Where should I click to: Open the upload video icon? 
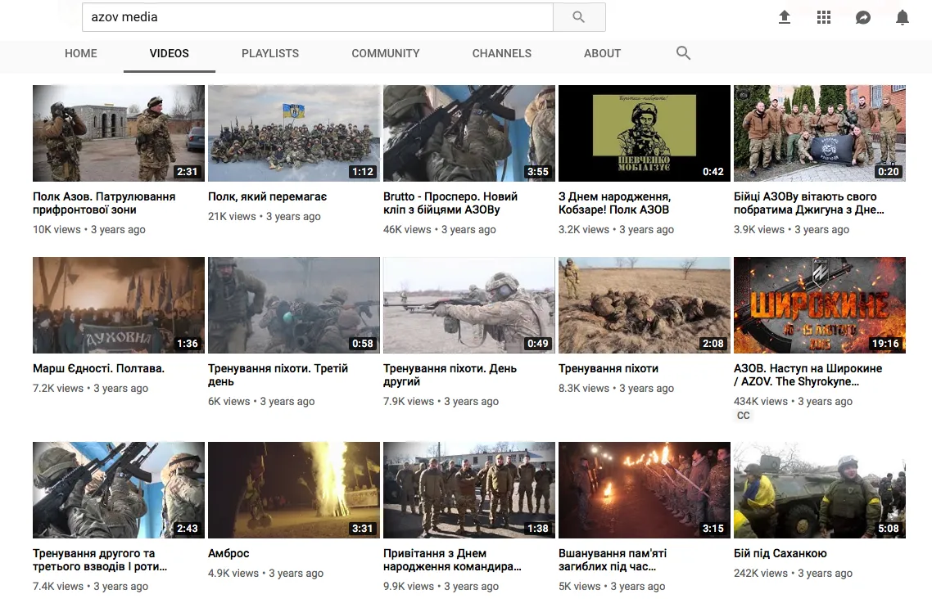point(785,17)
